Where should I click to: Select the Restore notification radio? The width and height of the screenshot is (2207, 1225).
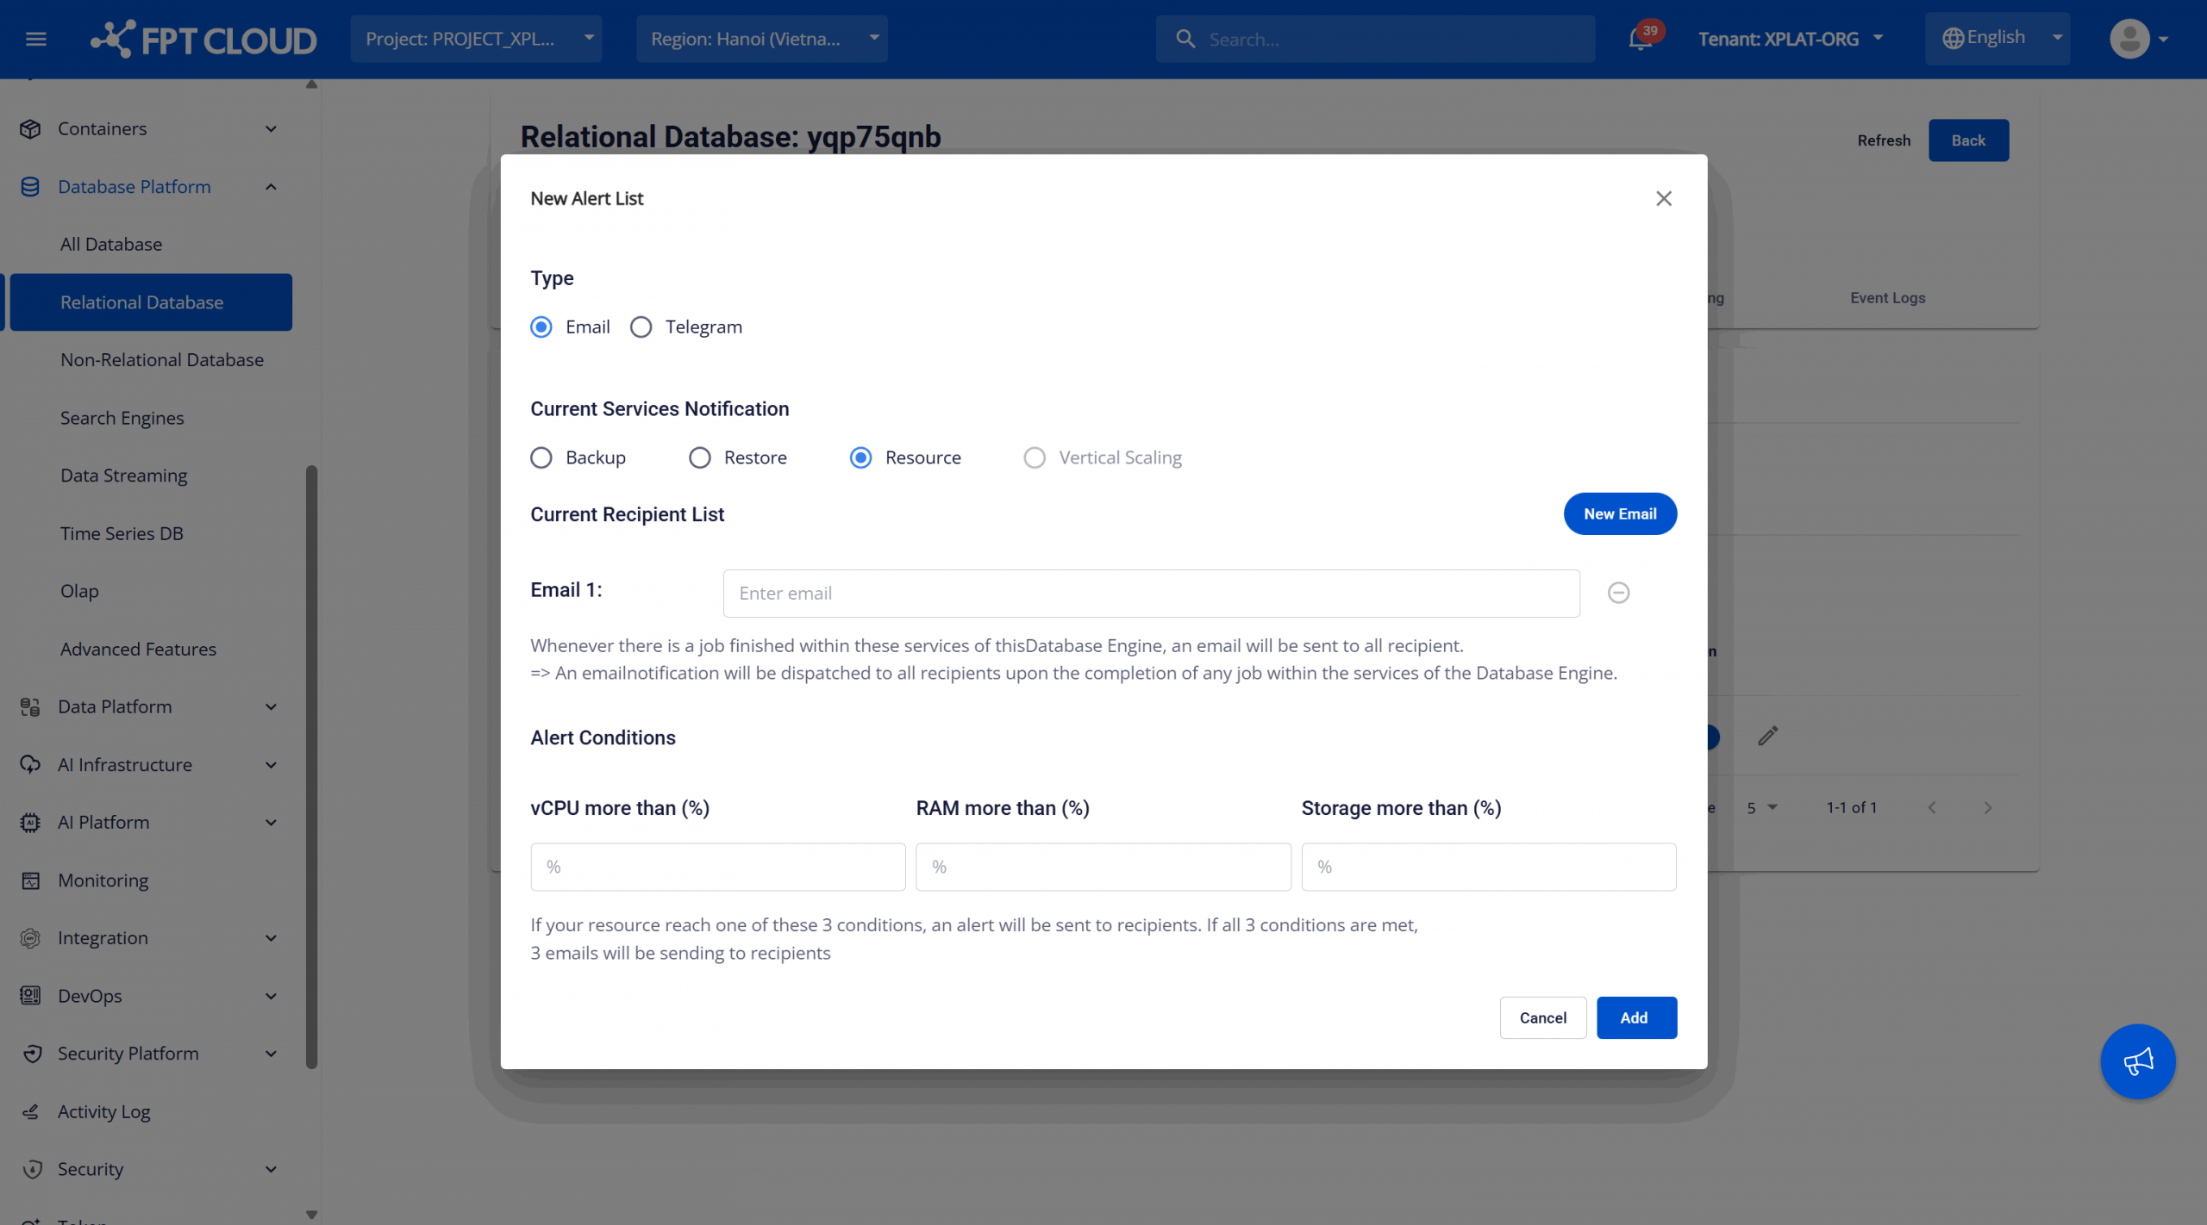[700, 457]
